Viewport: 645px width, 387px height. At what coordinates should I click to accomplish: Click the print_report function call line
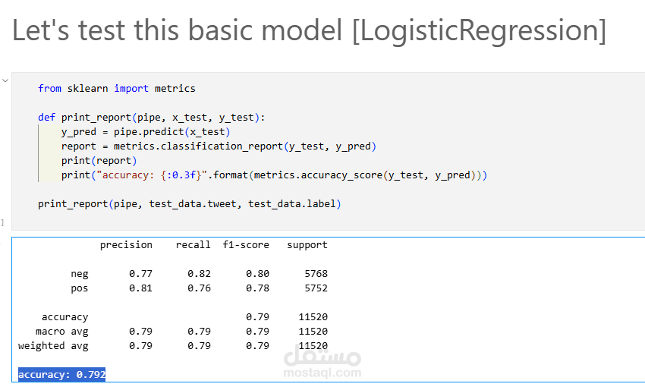tap(189, 204)
